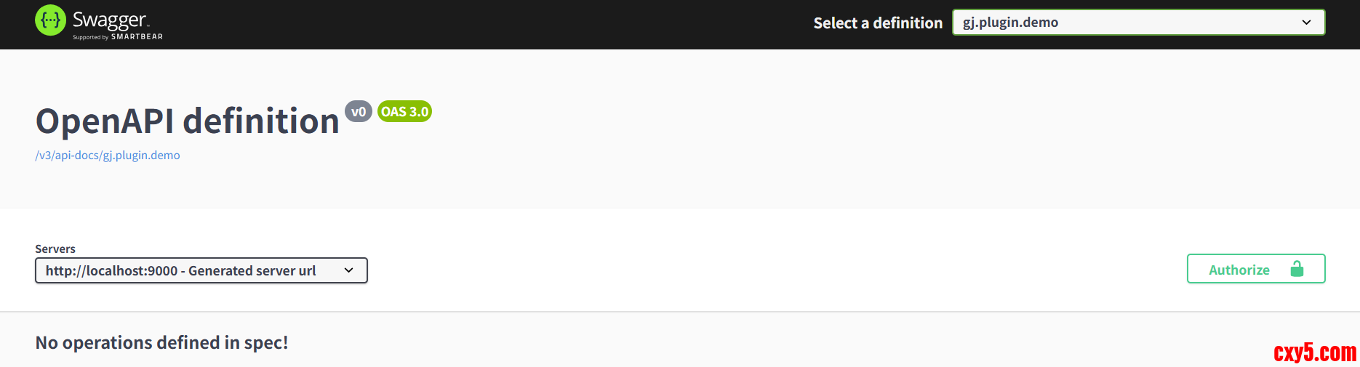Click the v0 version badge
Image resolution: width=1360 pixels, height=367 pixels.
pos(359,112)
